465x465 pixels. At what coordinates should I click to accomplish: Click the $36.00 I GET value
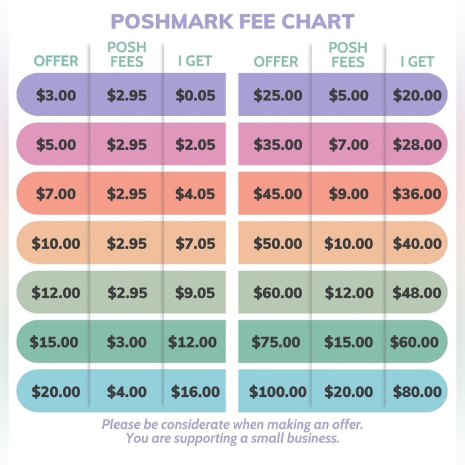point(417,194)
